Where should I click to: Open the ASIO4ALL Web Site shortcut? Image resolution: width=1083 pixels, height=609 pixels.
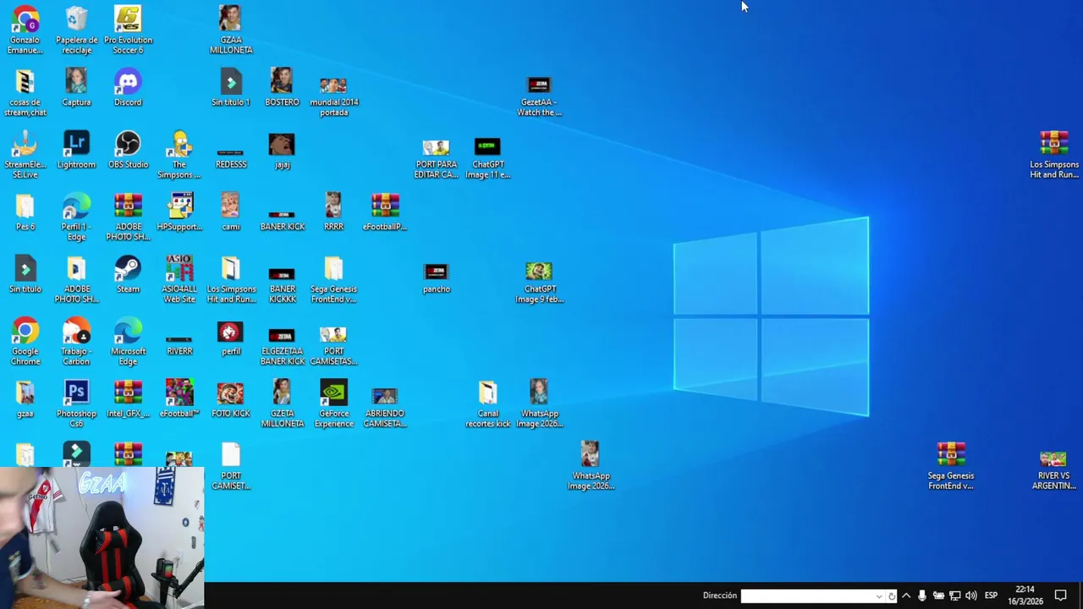(179, 279)
